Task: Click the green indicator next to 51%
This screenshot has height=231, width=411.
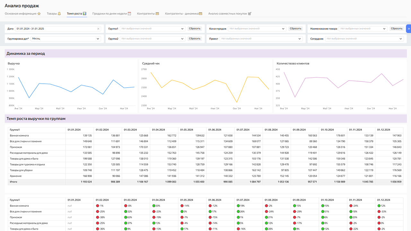Action: click(322, 212)
